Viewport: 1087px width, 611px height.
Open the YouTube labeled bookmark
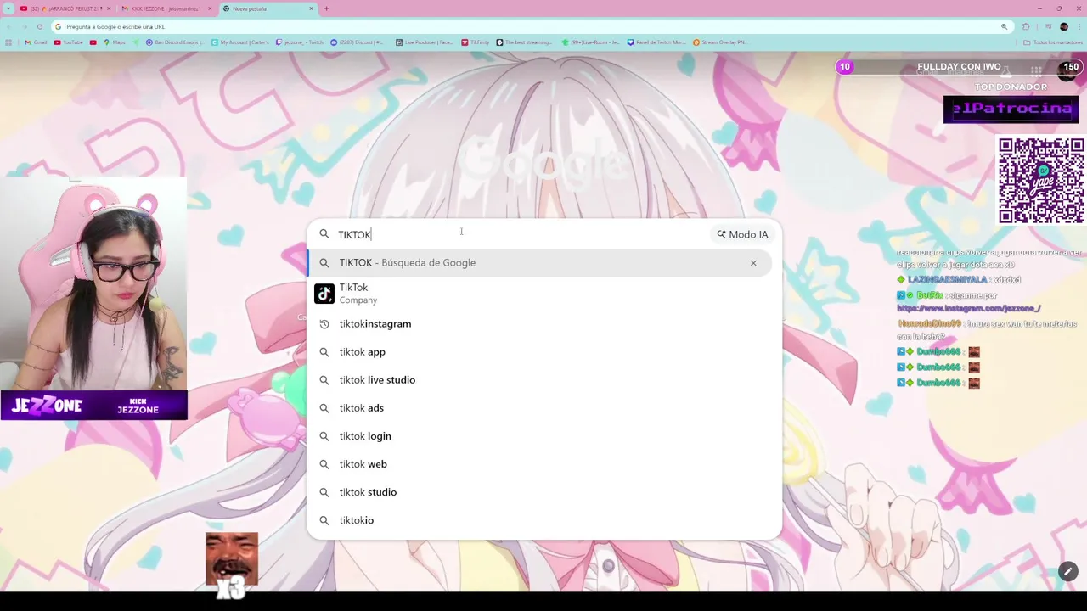coord(68,42)
